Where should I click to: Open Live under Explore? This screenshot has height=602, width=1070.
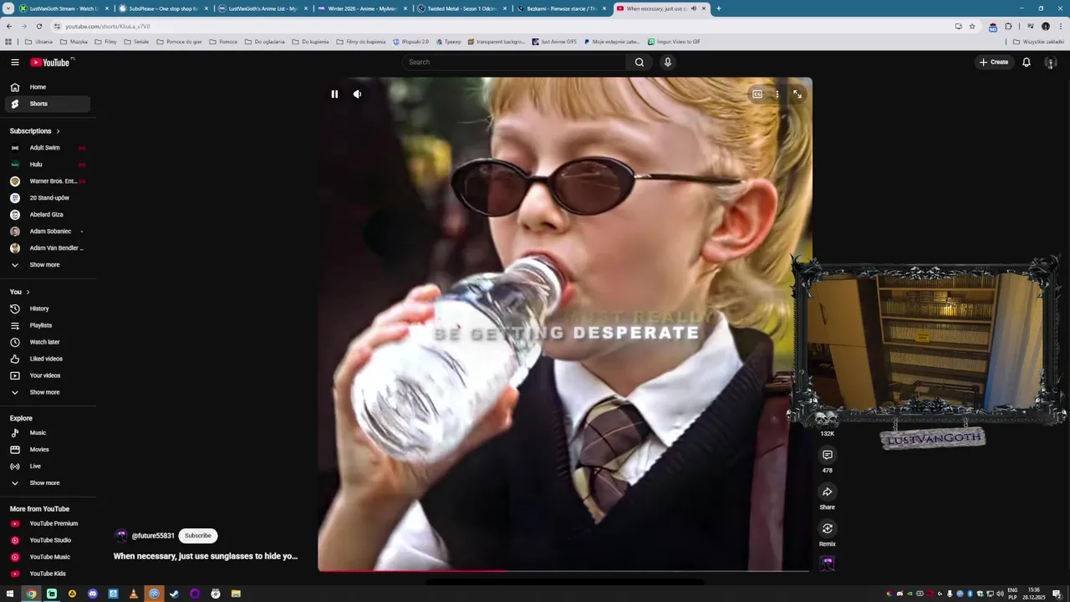(x=48, y=467)
